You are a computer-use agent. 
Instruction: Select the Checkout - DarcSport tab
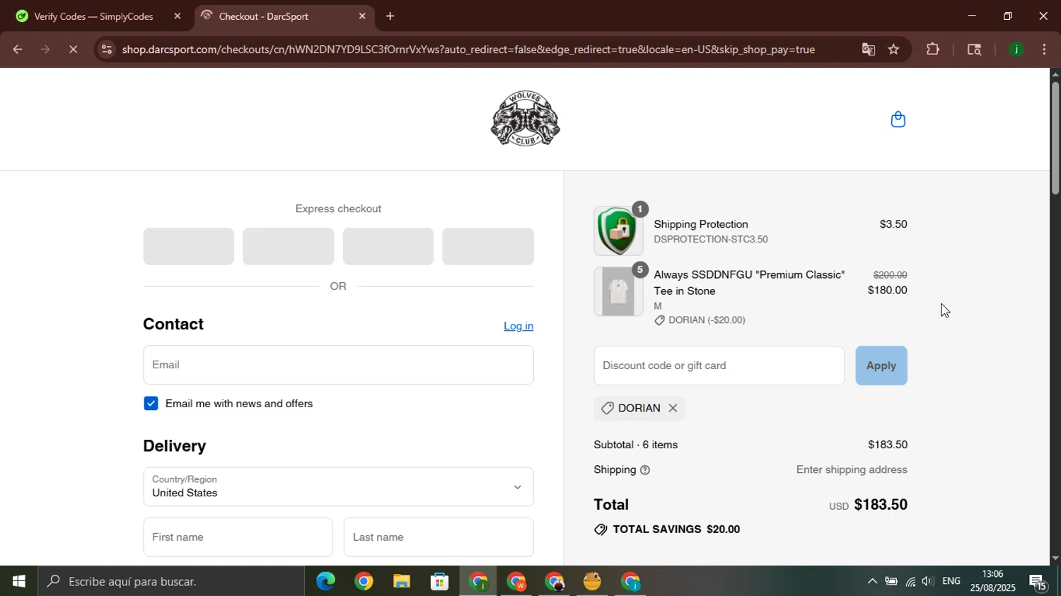[283, 16]
